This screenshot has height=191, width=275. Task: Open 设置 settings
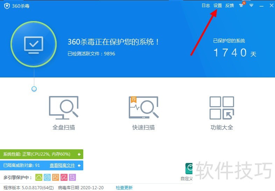[x=218, y=6]
